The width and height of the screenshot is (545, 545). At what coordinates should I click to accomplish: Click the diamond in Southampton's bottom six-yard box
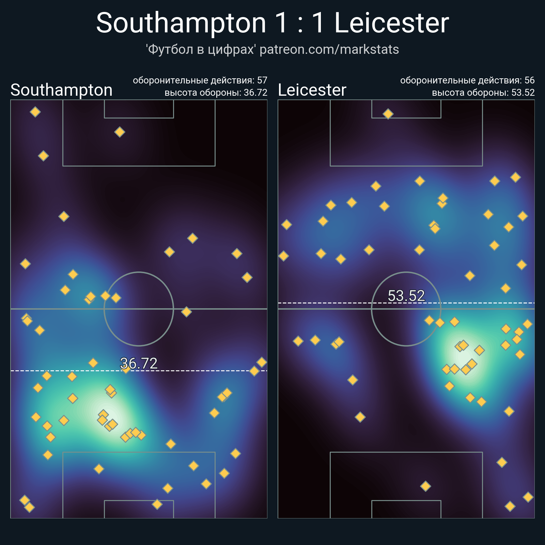tap(157, 504)
